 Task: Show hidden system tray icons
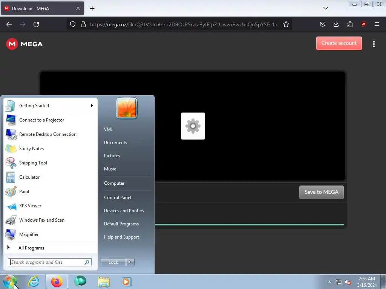(329, 282)
